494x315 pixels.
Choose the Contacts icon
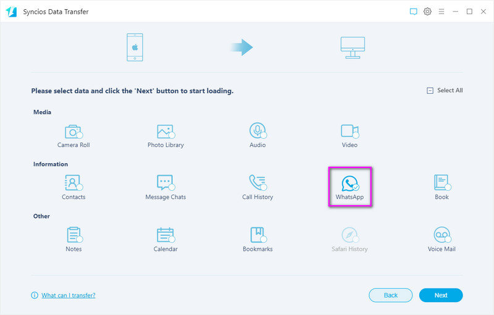point(73,183)
